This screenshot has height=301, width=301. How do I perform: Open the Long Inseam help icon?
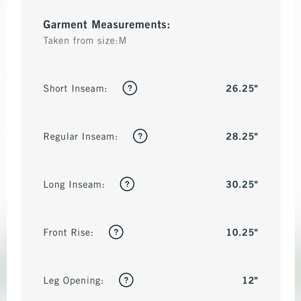pos(127,184)
